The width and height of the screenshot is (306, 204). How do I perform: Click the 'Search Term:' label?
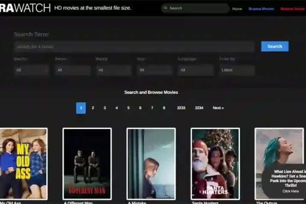pyautogui.click(x=31, y=34)
